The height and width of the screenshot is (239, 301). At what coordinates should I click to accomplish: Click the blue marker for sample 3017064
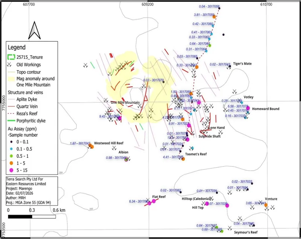206,51
